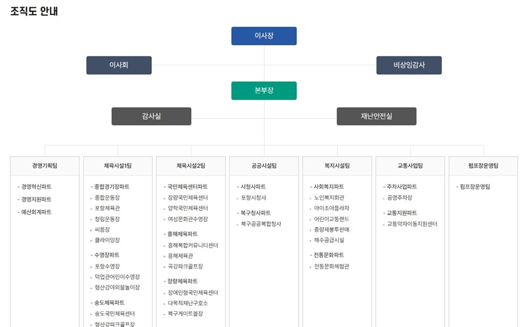
Task: Pick the 포항시청사 entry
Action: click(253, 198)
